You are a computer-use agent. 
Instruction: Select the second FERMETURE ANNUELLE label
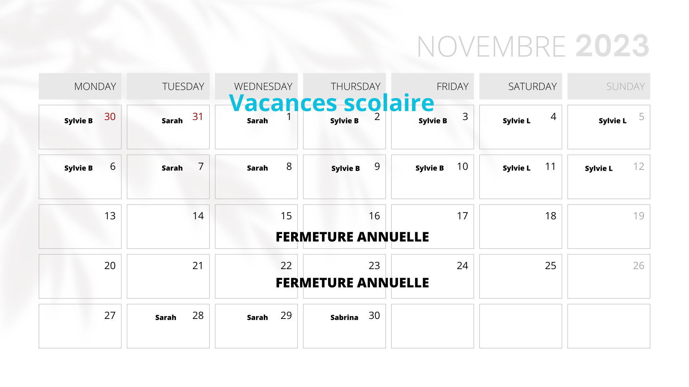[352, 283]
